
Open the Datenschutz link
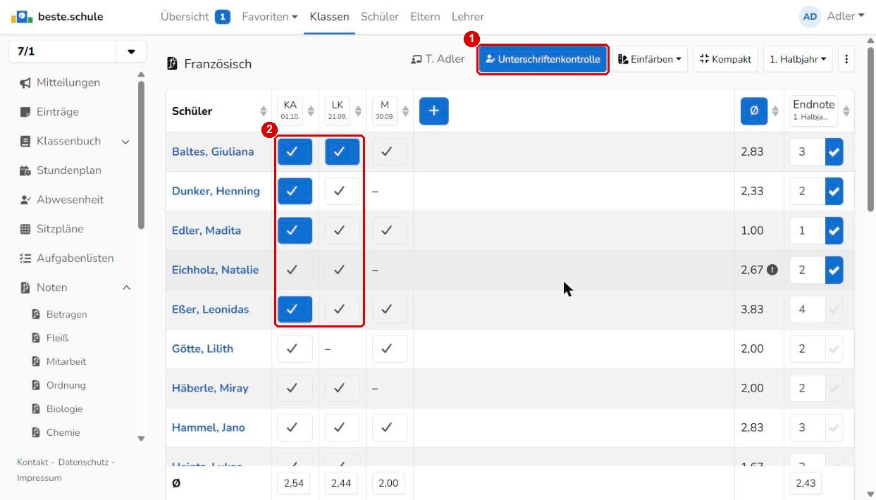[x=85, y=462]
